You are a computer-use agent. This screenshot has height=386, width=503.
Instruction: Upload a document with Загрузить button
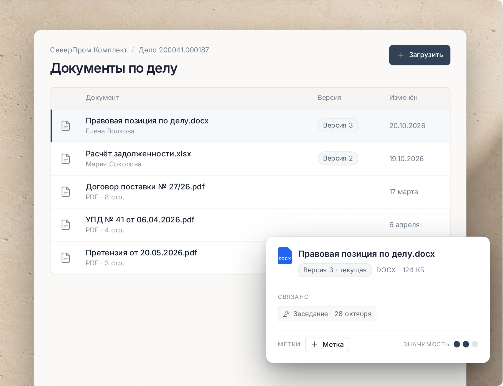420,55
